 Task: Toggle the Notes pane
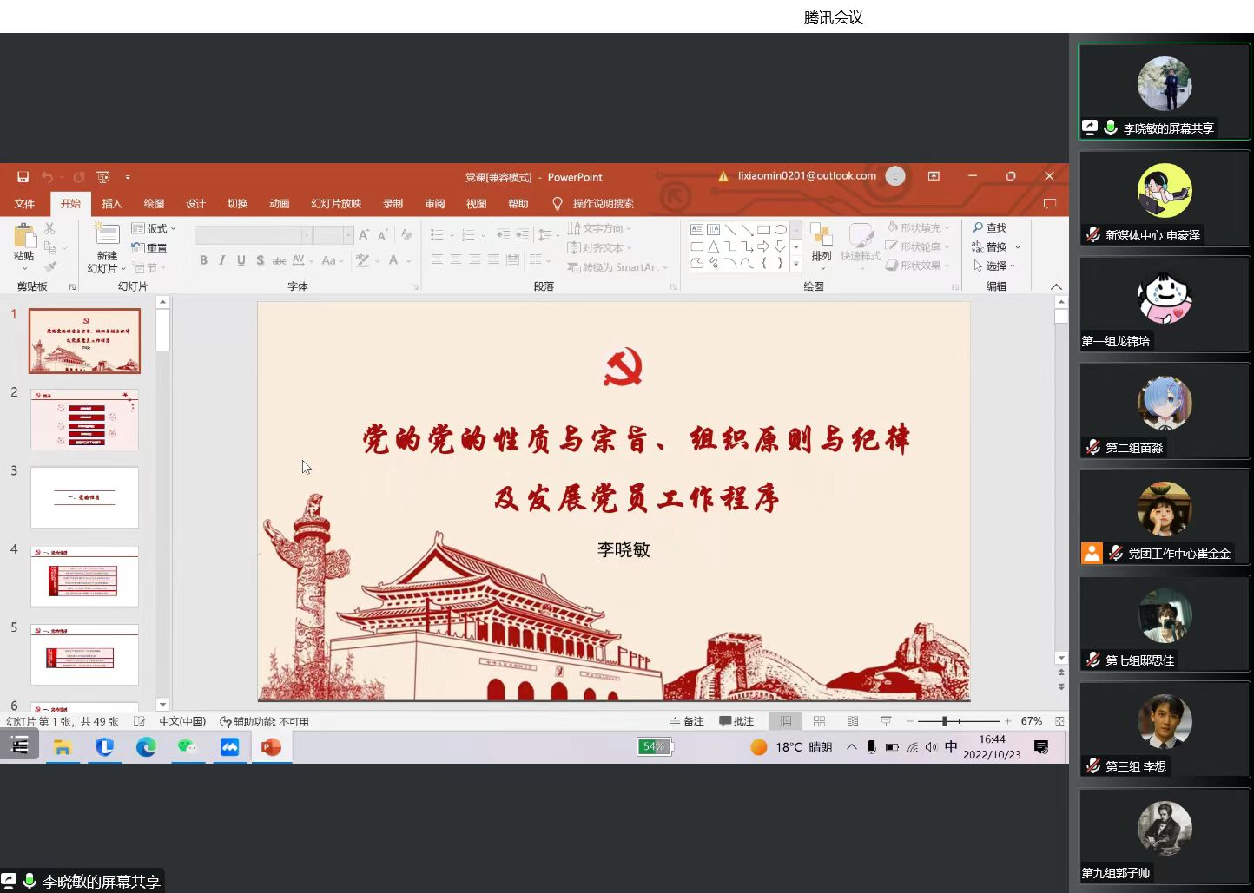tap(687, 721)
